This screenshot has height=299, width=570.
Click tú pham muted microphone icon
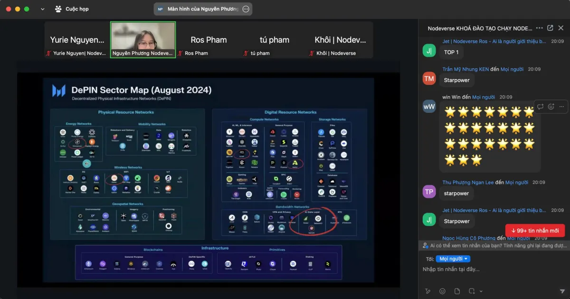click(x=246, y=54)
